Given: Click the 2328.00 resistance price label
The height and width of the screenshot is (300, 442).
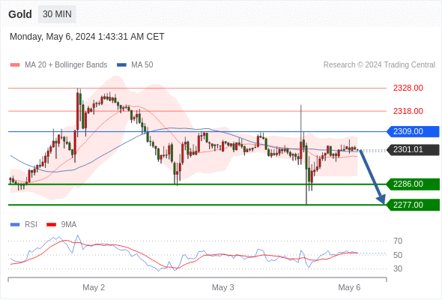Looking at the screenshot, I should pyautogui.click(x=408, y=88).
